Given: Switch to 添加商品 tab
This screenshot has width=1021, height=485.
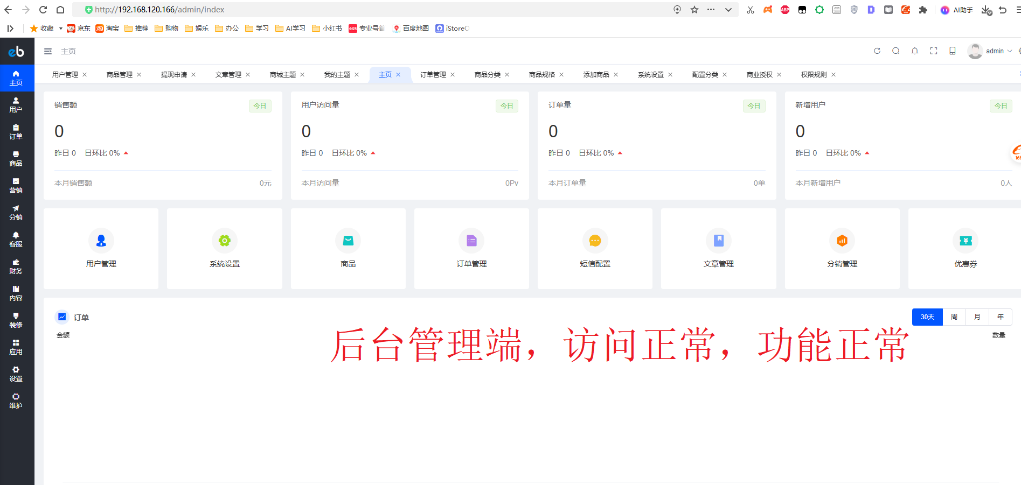Looking at the screenshot, I should coord(596,75).
